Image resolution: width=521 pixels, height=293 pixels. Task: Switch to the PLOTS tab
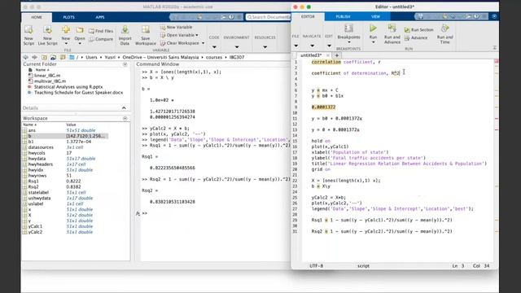(68, 17)
